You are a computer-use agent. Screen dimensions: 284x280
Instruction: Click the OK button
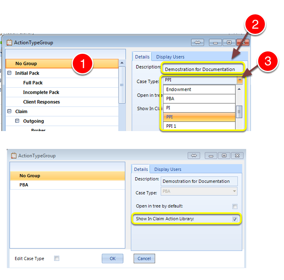point(113,258)
